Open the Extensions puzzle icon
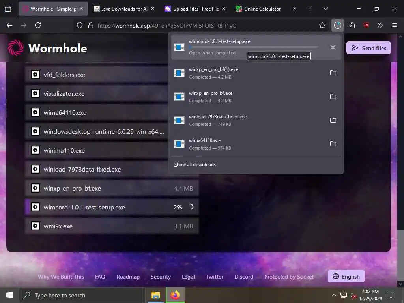 pyautogui.click(x=352, y=25)
